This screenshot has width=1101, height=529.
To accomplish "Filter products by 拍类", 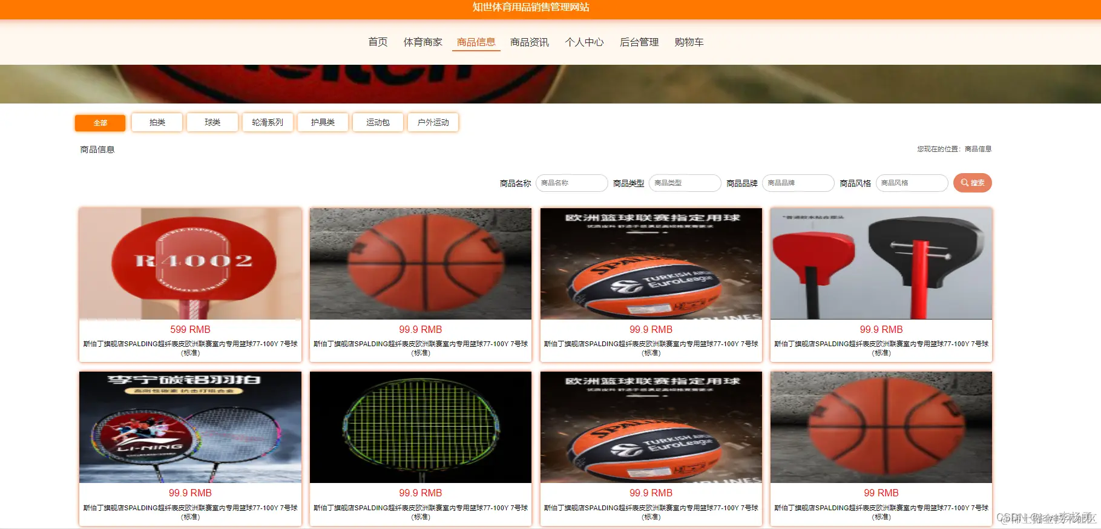I will (x=157, y=122).
